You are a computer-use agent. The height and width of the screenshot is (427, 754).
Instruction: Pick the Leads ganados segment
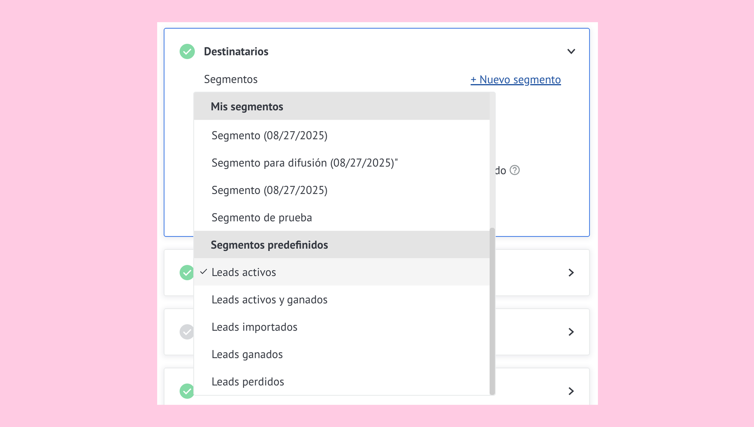click(247, 354)
